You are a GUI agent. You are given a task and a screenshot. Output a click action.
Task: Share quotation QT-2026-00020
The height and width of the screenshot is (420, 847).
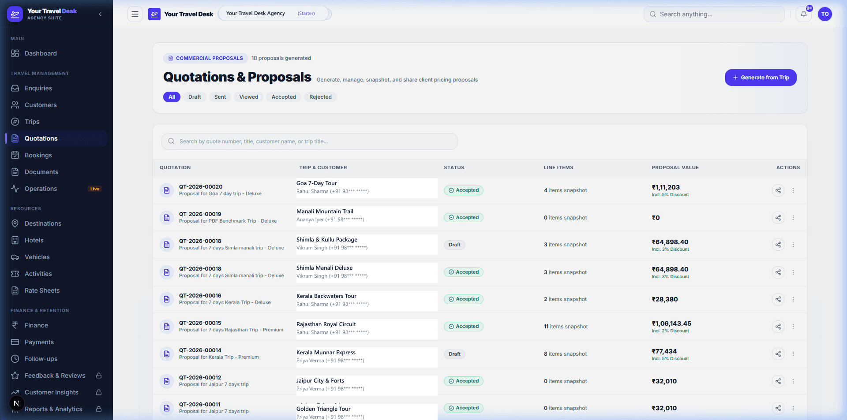click(778, 190)
